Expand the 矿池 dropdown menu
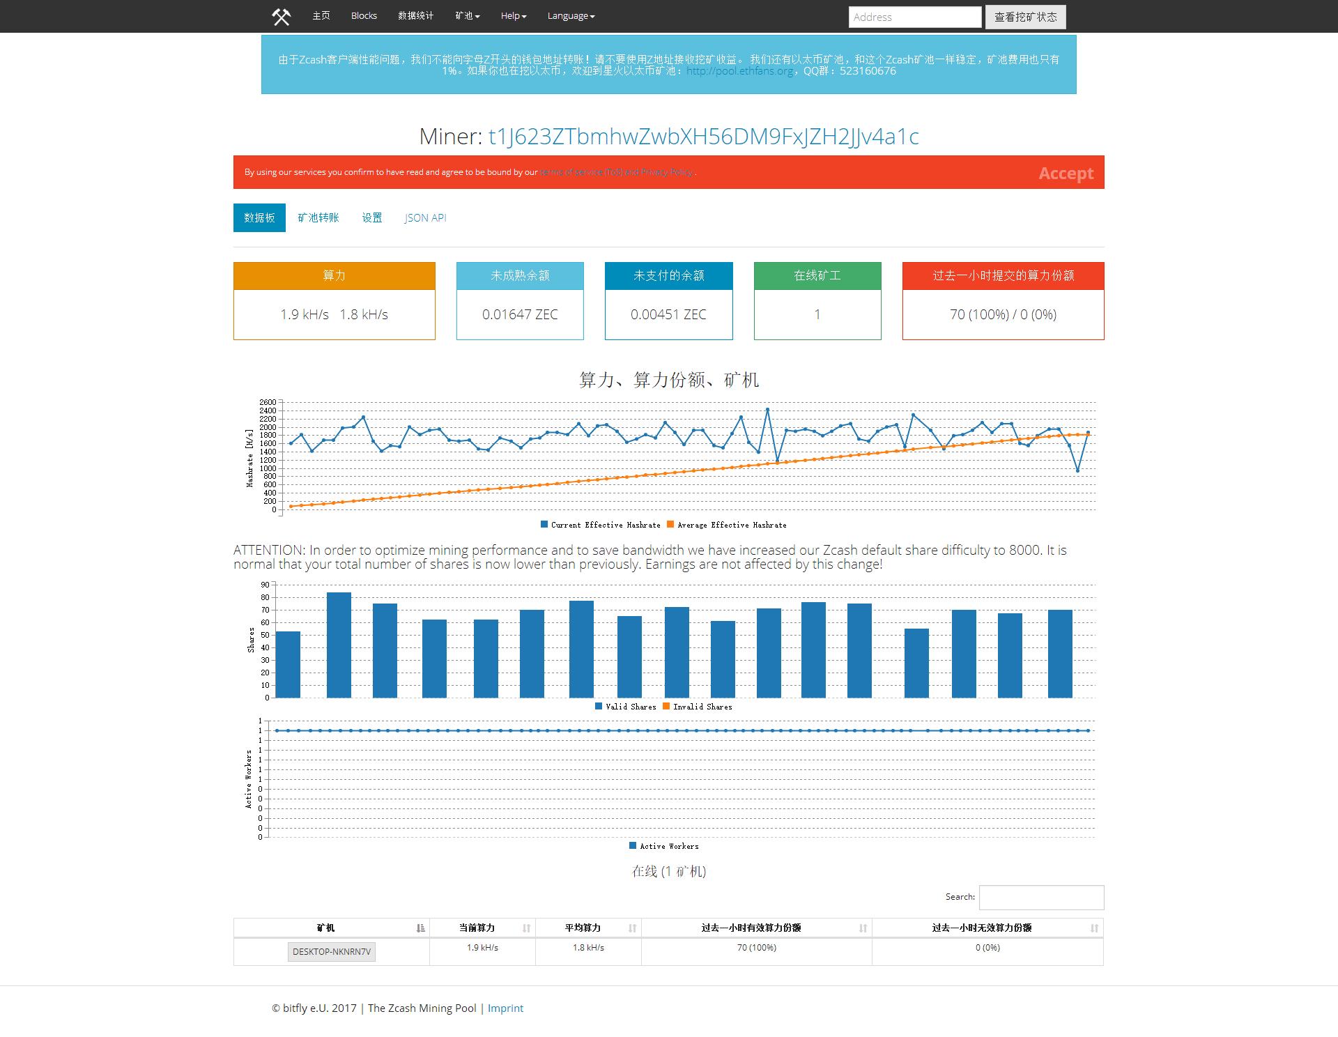 pyautogui.click(x=467, y=16)
